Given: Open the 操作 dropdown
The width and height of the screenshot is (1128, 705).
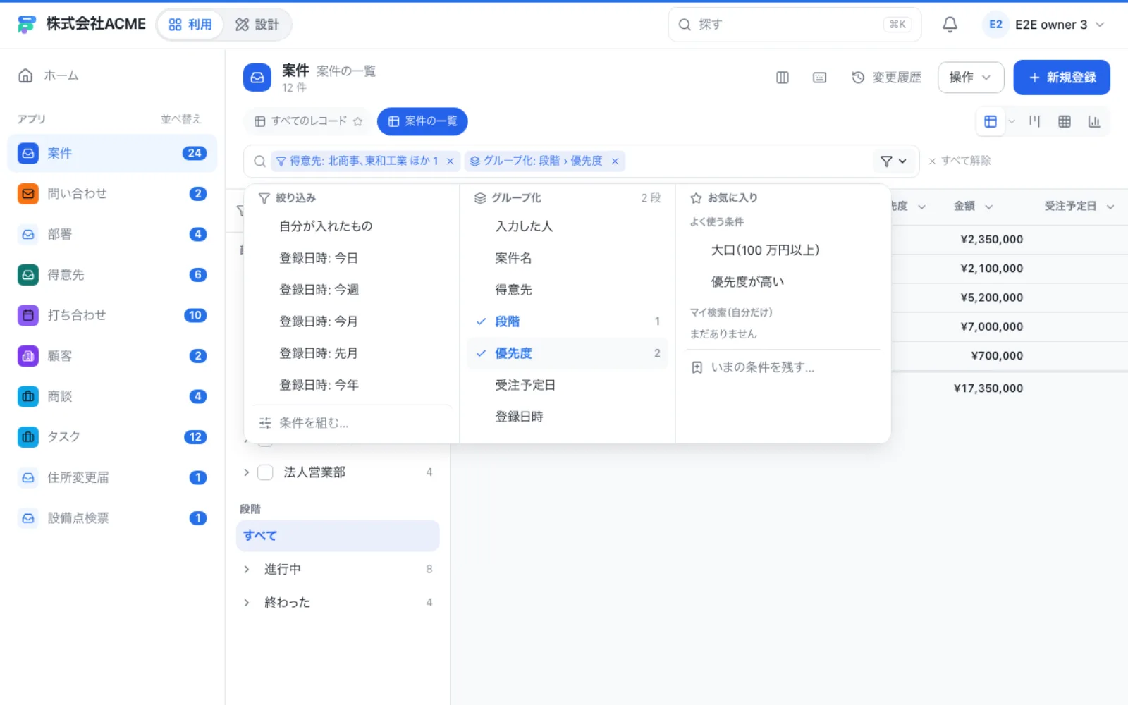Looking at the screenshot, I should point(970,78).
